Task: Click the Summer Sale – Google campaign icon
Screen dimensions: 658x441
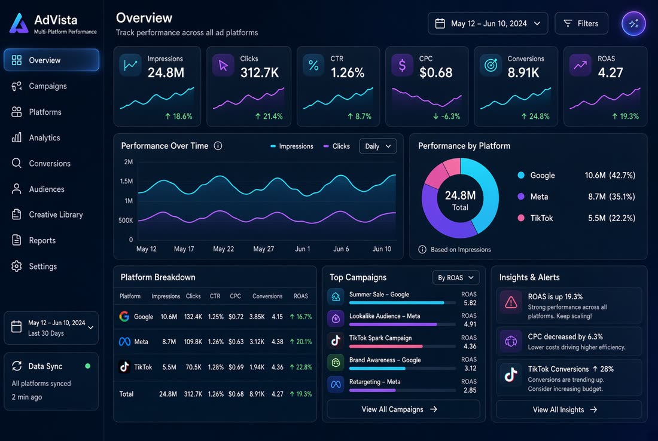Action: [336, 297]
